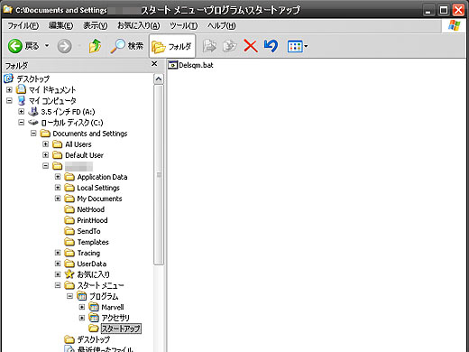Expand Application Data folder node
469x352 pixels.
58,177
